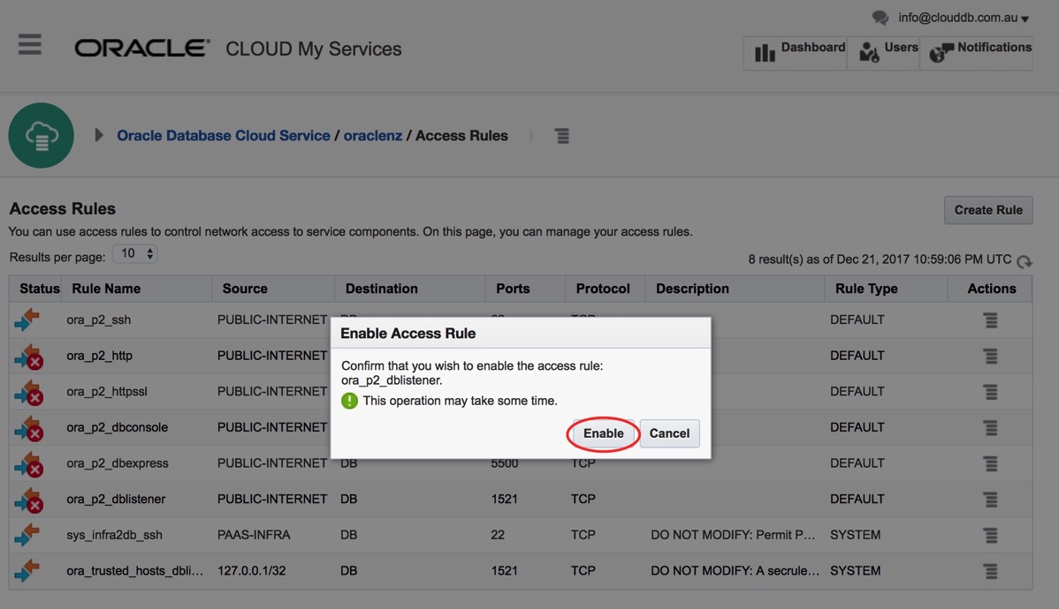1059x609 pixels.
Task: Confirm with the Enable button
Action: pos(604,433)
